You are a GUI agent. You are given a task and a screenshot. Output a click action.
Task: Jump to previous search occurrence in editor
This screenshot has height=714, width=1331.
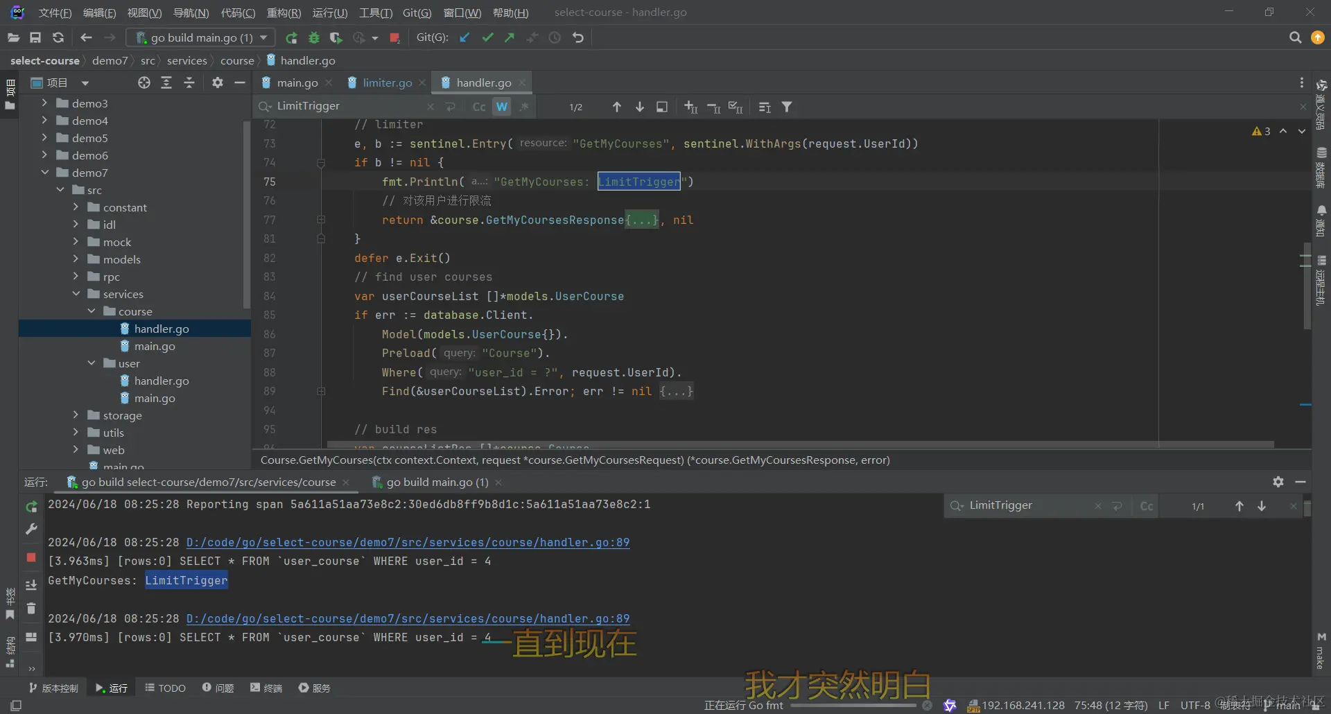(616, 107)
